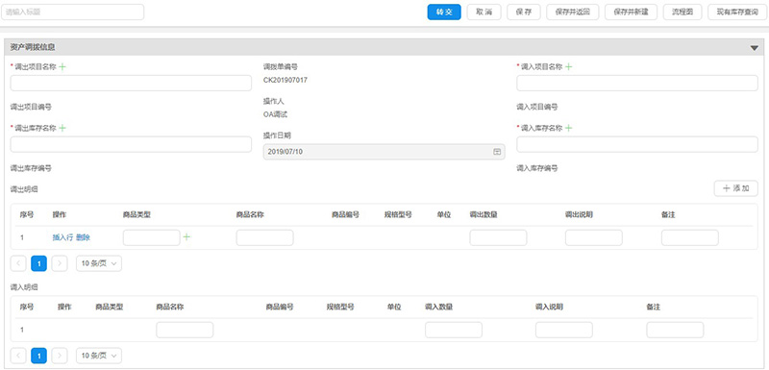Click the 调拨单编号 value CK201907017
This screenshot has width=769, height=370.
point(285,80)
